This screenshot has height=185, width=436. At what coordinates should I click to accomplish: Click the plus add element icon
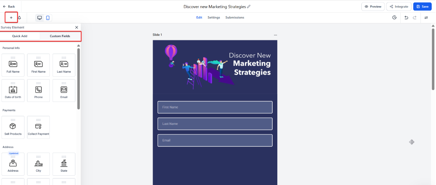[11, 18]
